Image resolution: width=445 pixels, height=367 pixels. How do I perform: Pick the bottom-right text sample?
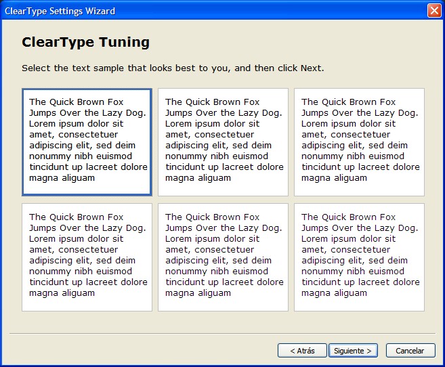point(359,257)
